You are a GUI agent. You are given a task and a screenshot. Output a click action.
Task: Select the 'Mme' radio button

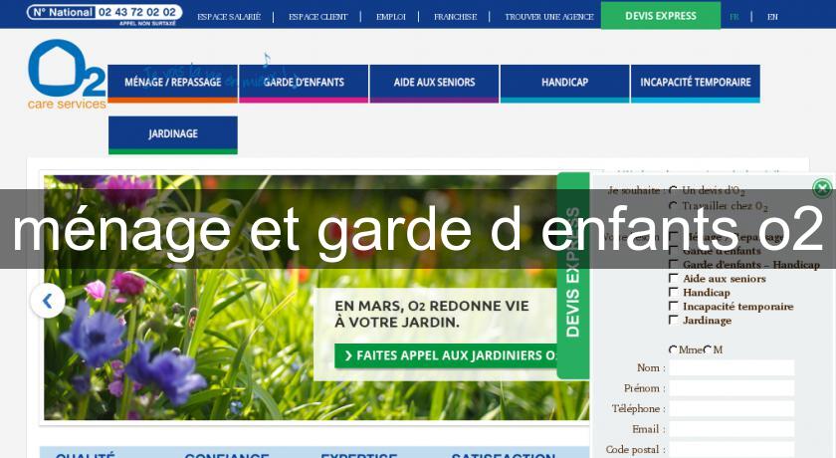(x=674, y=349)
